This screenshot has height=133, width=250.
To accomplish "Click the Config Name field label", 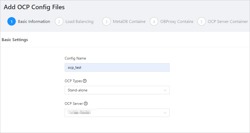I will pyautogui.click(x=75, y=58).
